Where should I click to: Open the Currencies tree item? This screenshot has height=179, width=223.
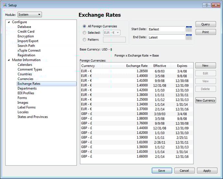click(25, 79)
